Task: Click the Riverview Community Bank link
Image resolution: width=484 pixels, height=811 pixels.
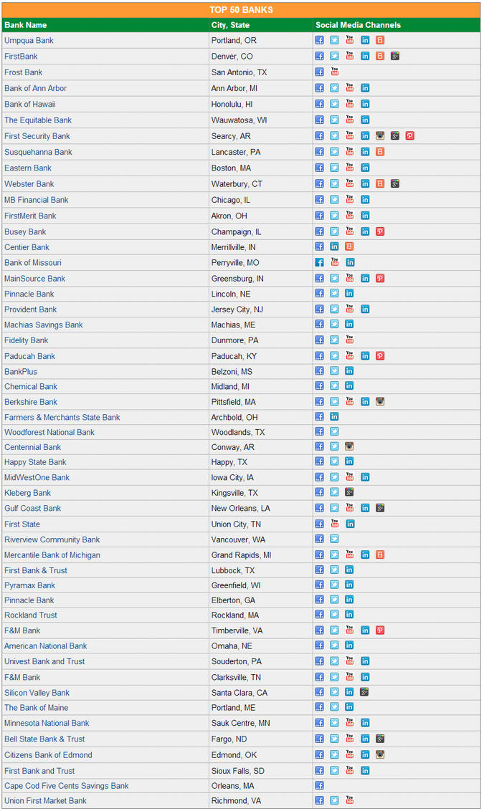Action: tap(52, 539)
